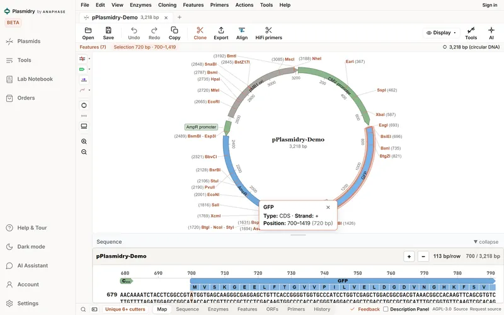Zoom in on the plasmid map

84,141
